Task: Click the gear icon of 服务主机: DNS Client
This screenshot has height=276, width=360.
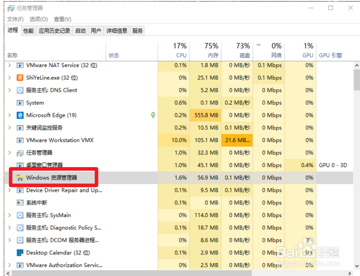Action: (20, 90)
